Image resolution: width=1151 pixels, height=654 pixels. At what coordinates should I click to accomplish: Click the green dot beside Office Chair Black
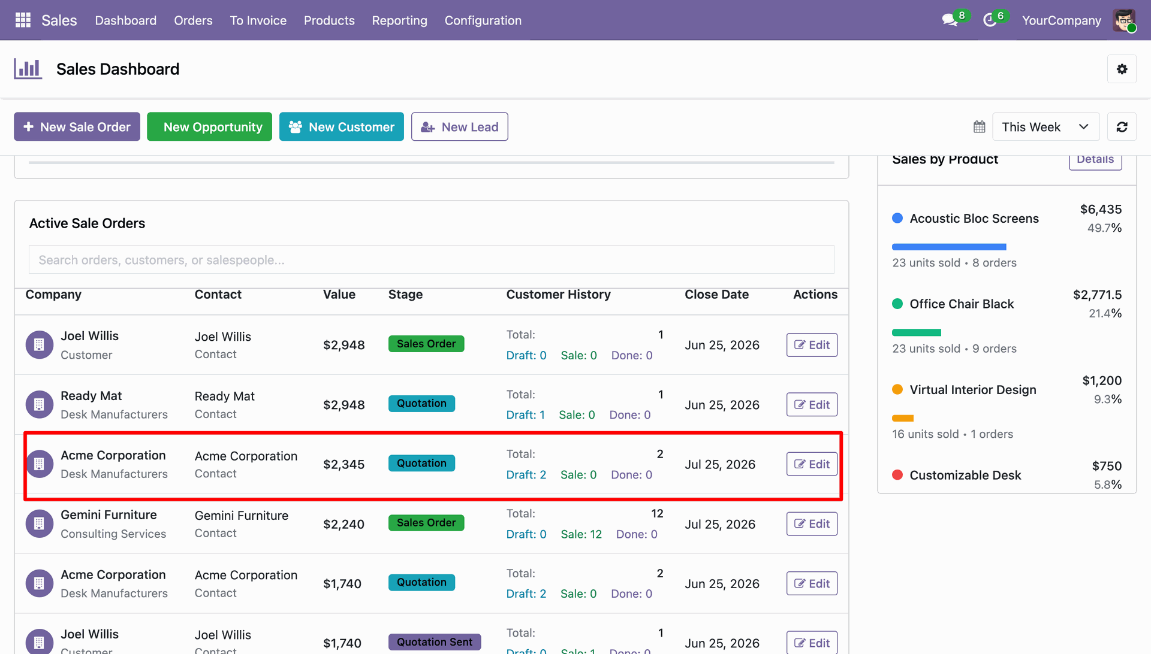pos(897,304)
